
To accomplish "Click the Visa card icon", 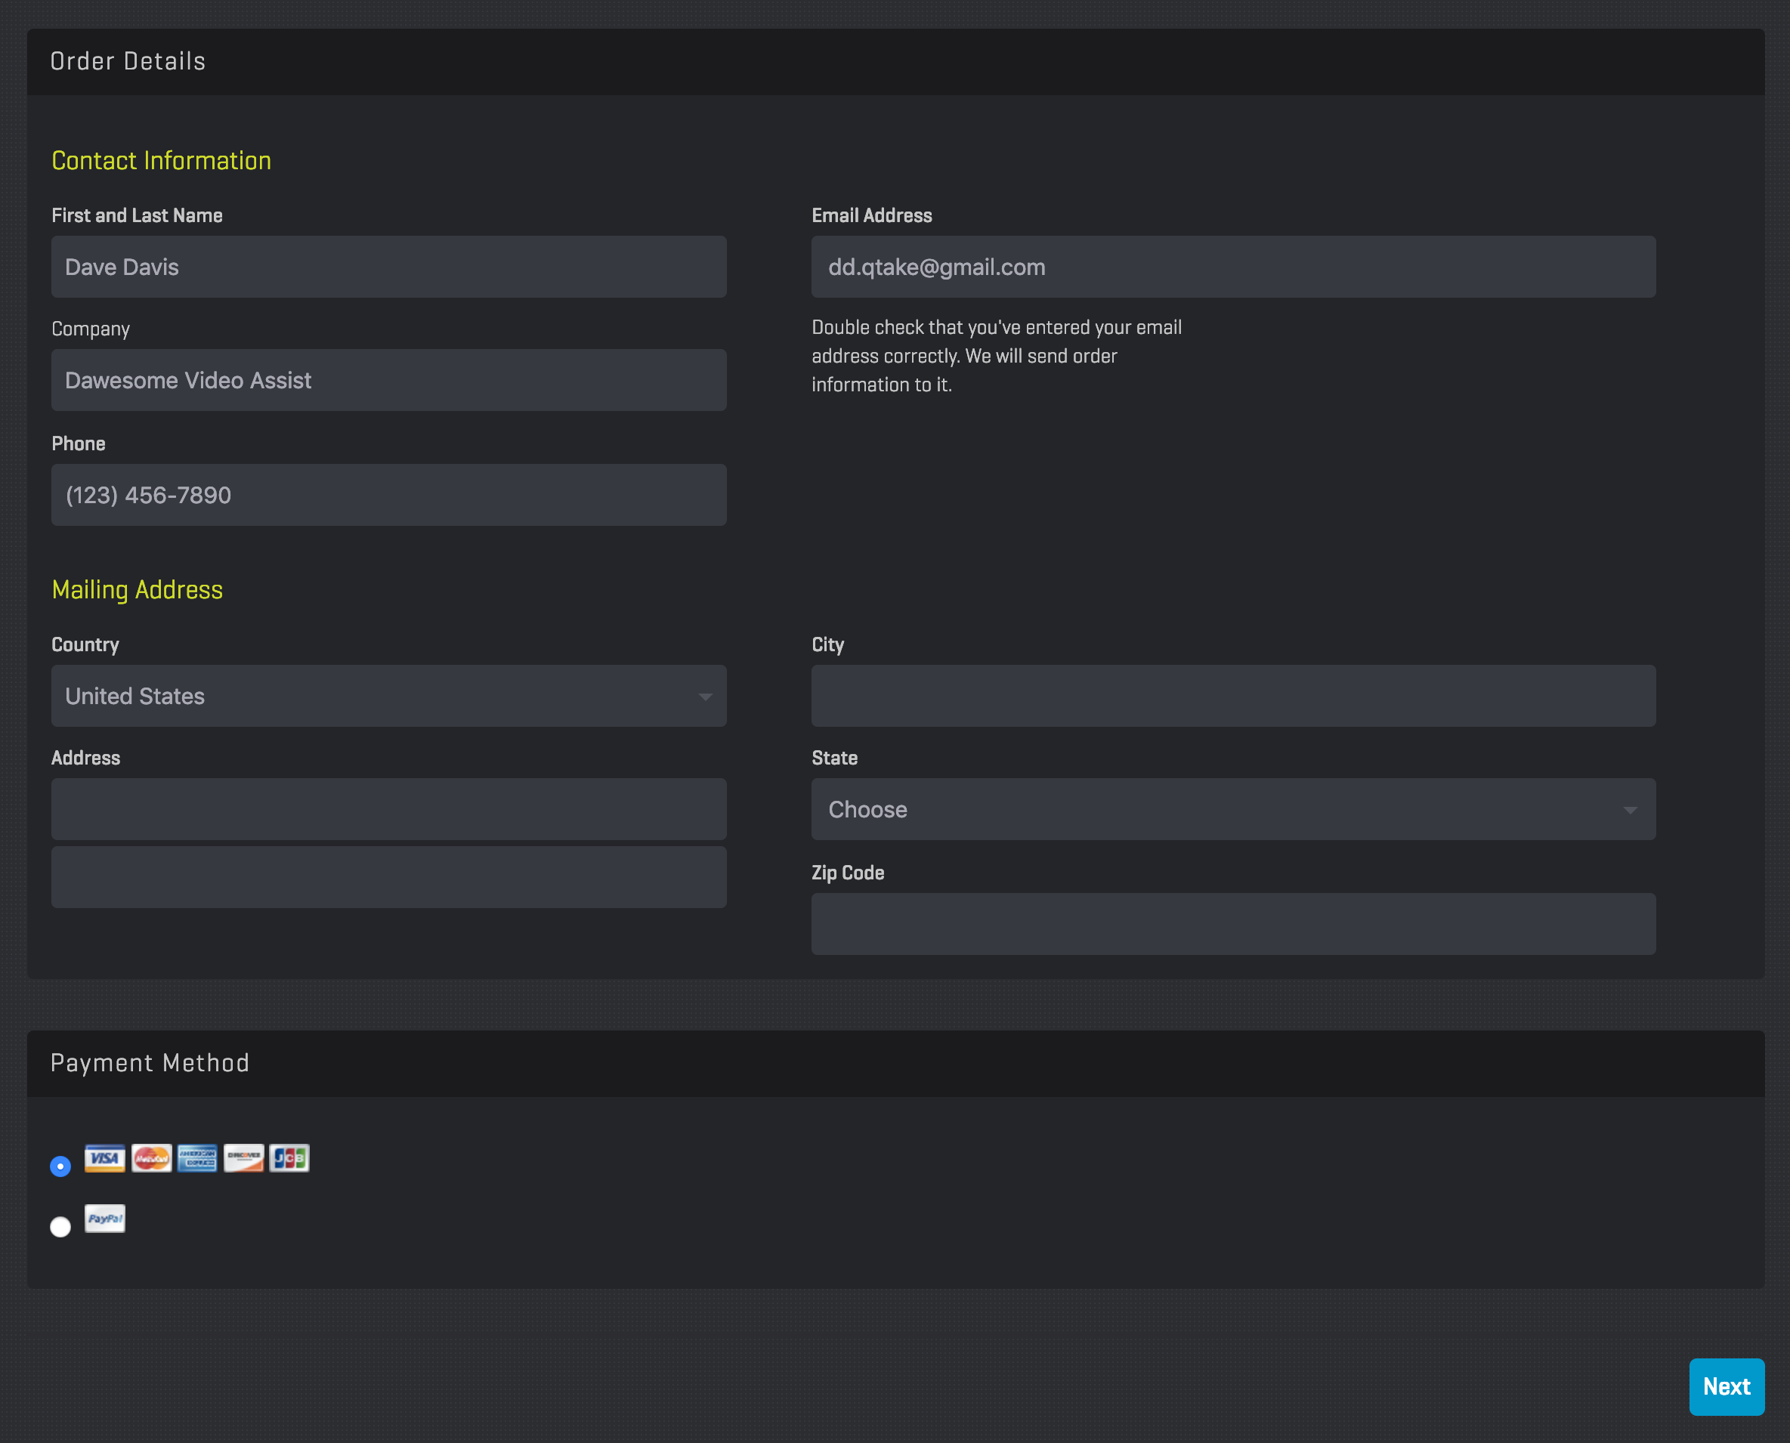I will click(105, 1158).
